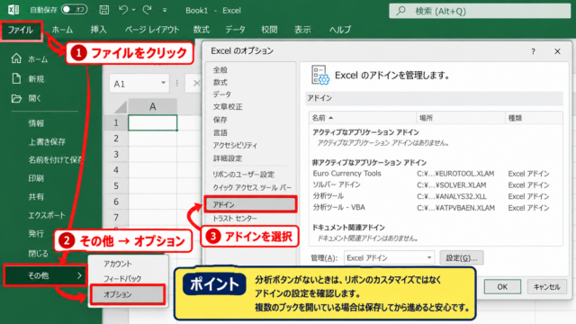Select リボンのユーザー設定 in options list
This screenshot has height=324, width=576.
(x=244, y=175)
